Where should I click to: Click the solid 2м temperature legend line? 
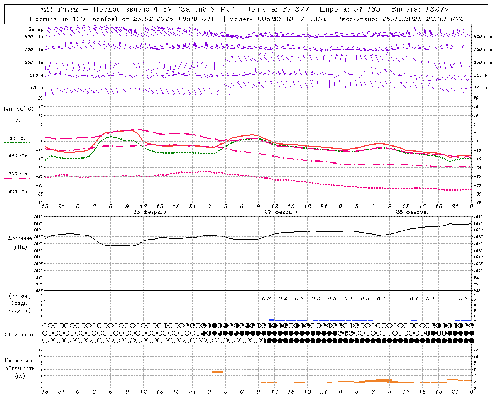18,125
